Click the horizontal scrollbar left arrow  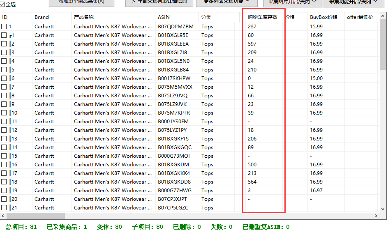[x=3, y=216]
